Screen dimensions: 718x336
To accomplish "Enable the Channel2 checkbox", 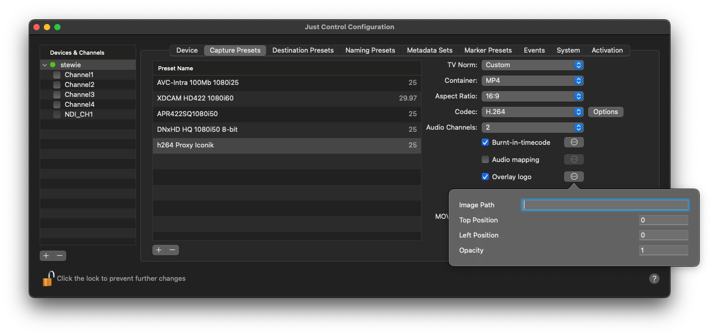I will 57,85.
